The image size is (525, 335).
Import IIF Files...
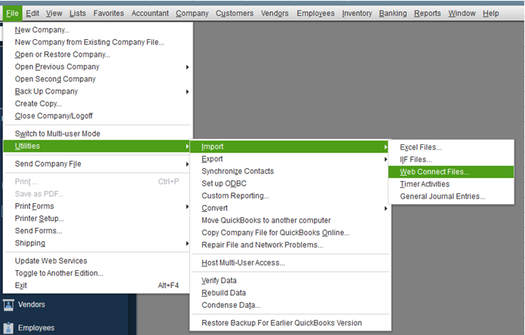pyautogui.click(x=451, y=160)
